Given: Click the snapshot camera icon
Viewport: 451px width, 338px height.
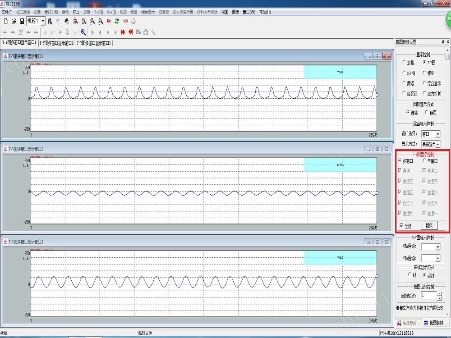Looking at the screenshot, I should 146,32.
